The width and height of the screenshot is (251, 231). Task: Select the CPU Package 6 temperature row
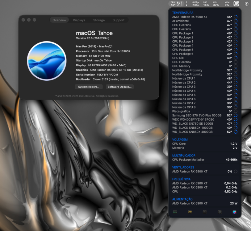tap(205, 54)
